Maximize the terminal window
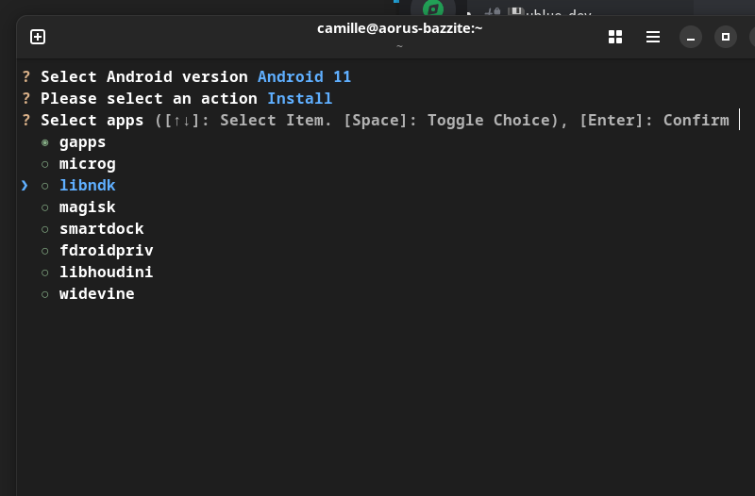 click(725, 38)
